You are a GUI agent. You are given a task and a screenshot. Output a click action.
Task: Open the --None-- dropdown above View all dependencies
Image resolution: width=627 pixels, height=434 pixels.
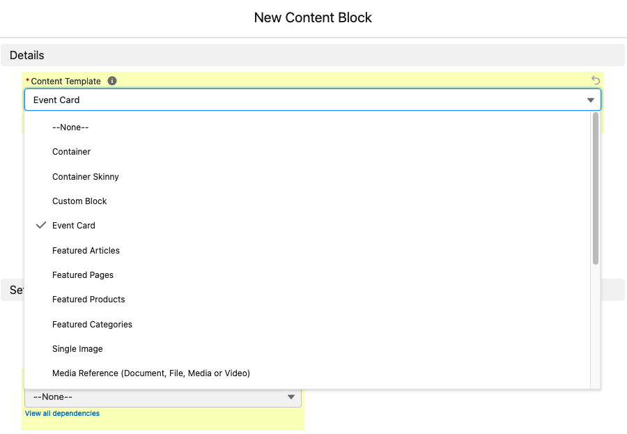(162, 396)
